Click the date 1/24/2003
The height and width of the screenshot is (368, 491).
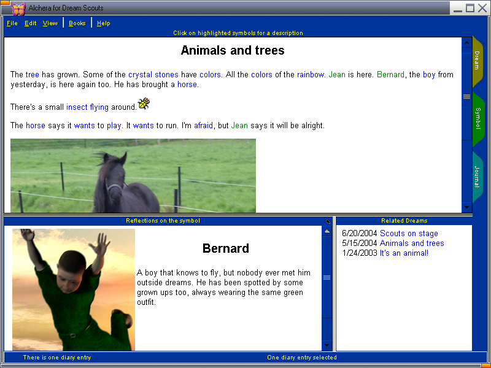360,253
